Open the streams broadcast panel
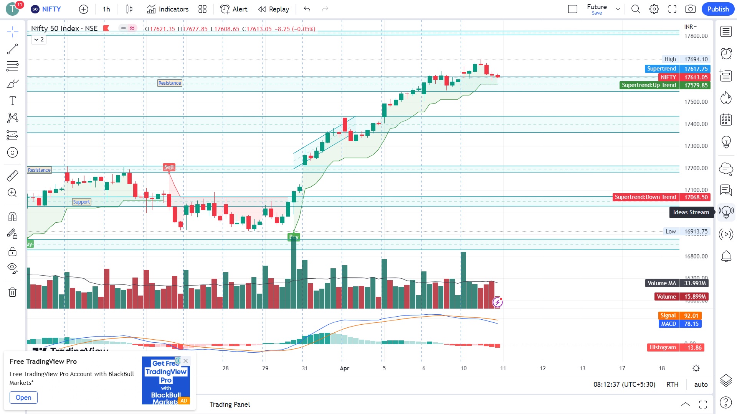The height and width of the screenshot is (414, 737). [726, 234]
